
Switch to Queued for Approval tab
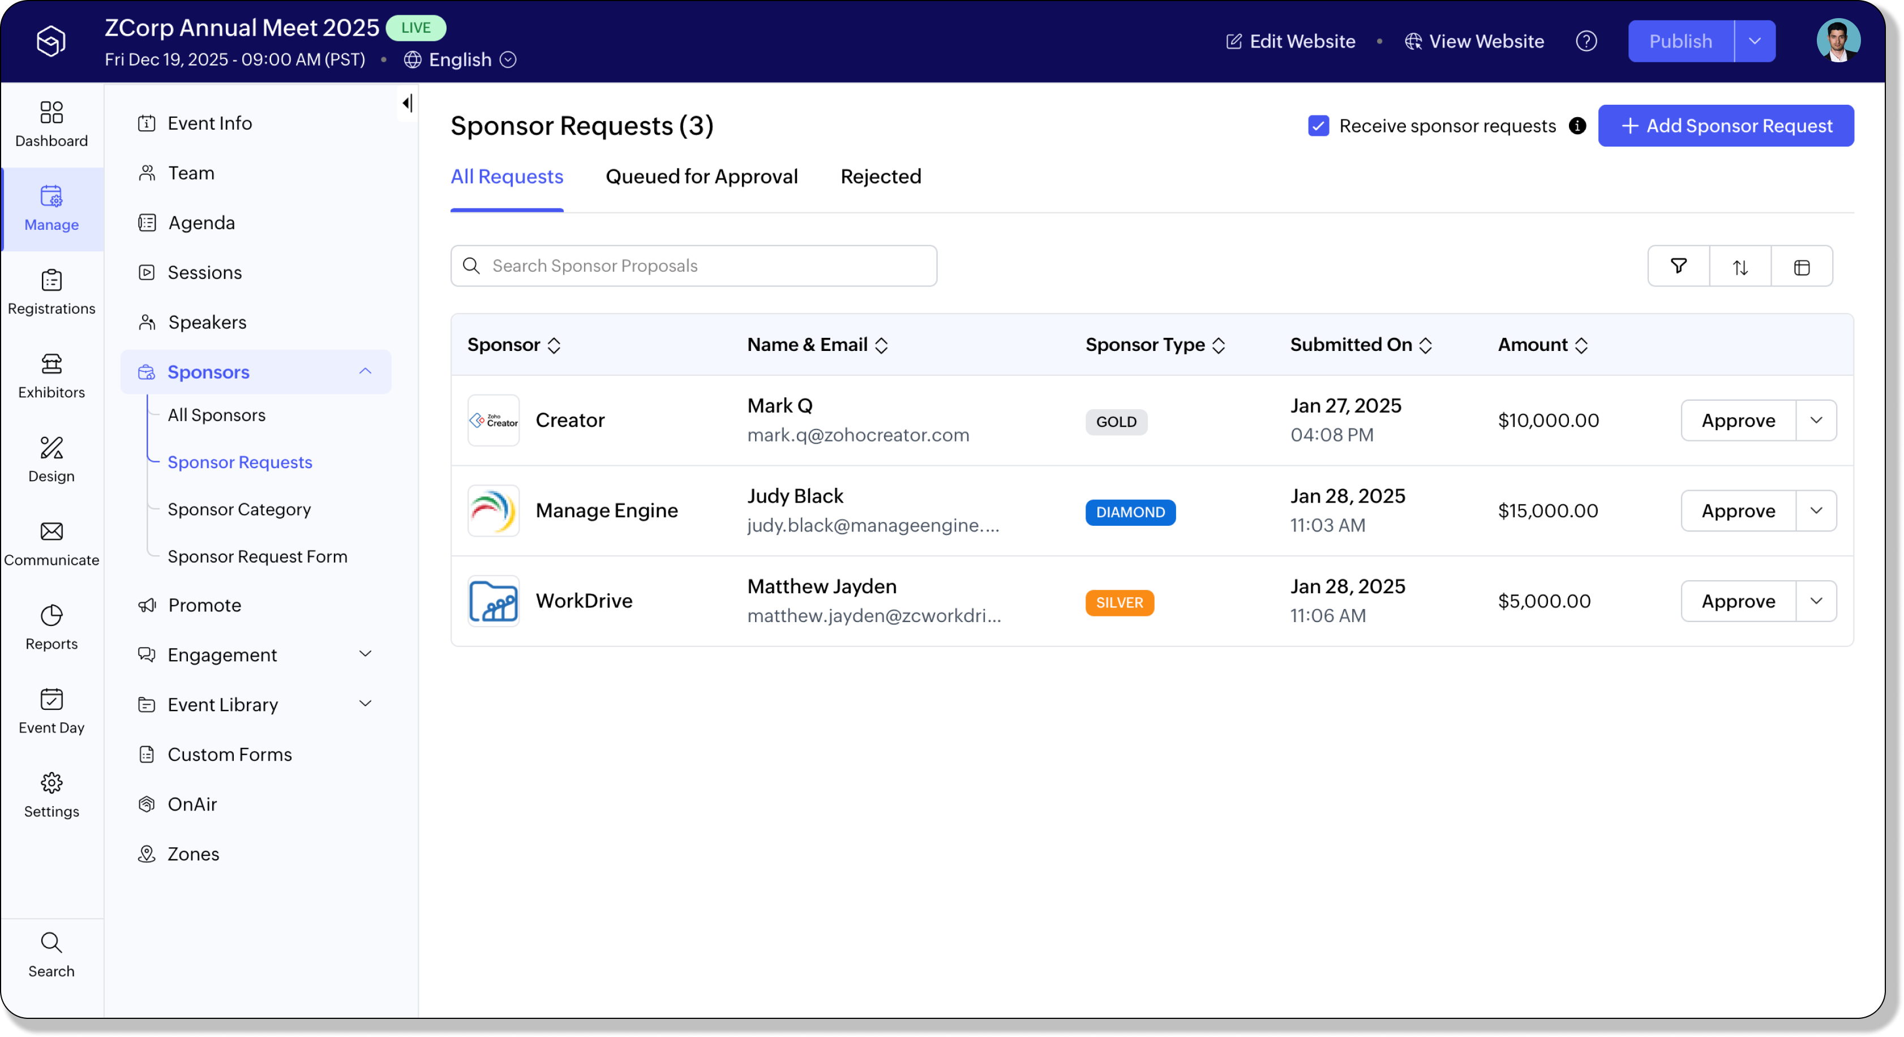[701, 177]
